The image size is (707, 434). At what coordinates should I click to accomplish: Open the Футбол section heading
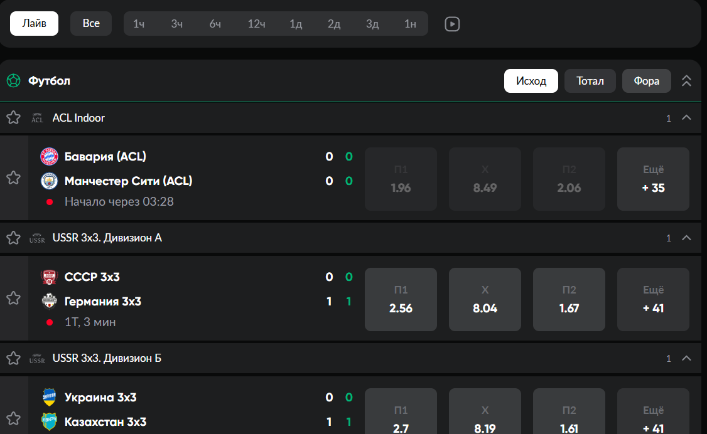[49, 81]
